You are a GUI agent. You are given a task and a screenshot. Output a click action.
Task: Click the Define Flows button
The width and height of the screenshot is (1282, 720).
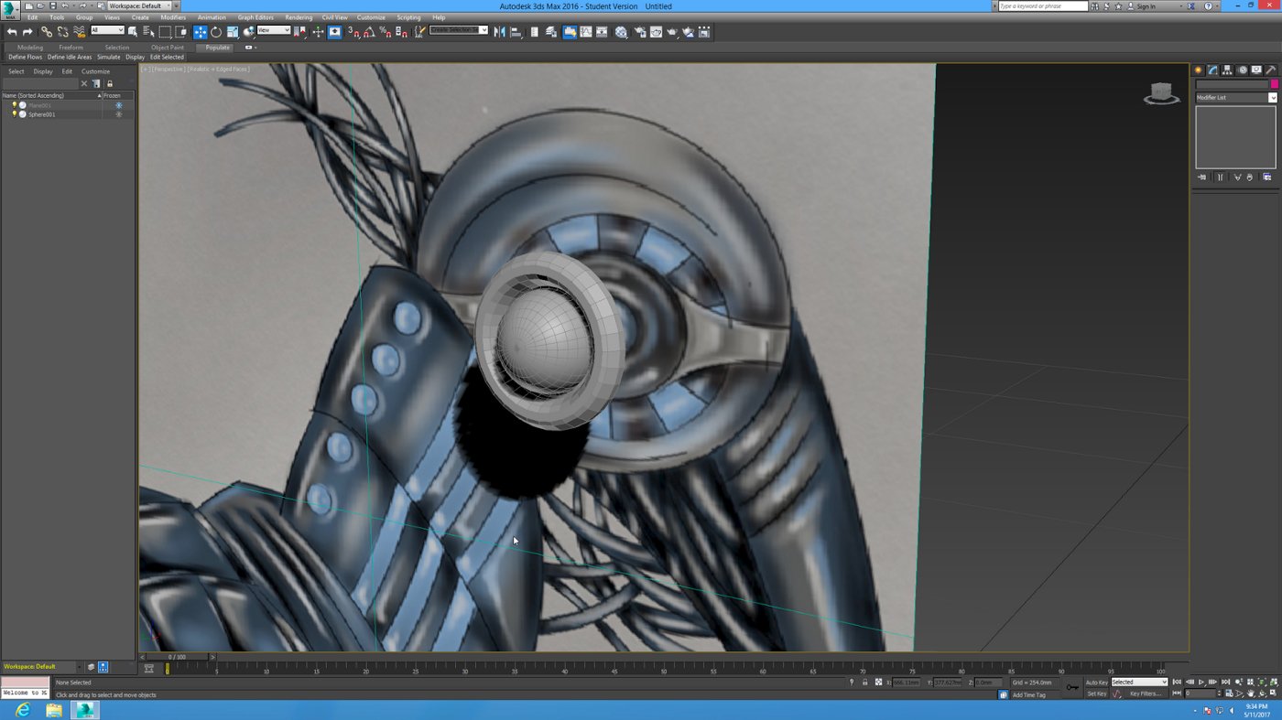pos(26,57)
